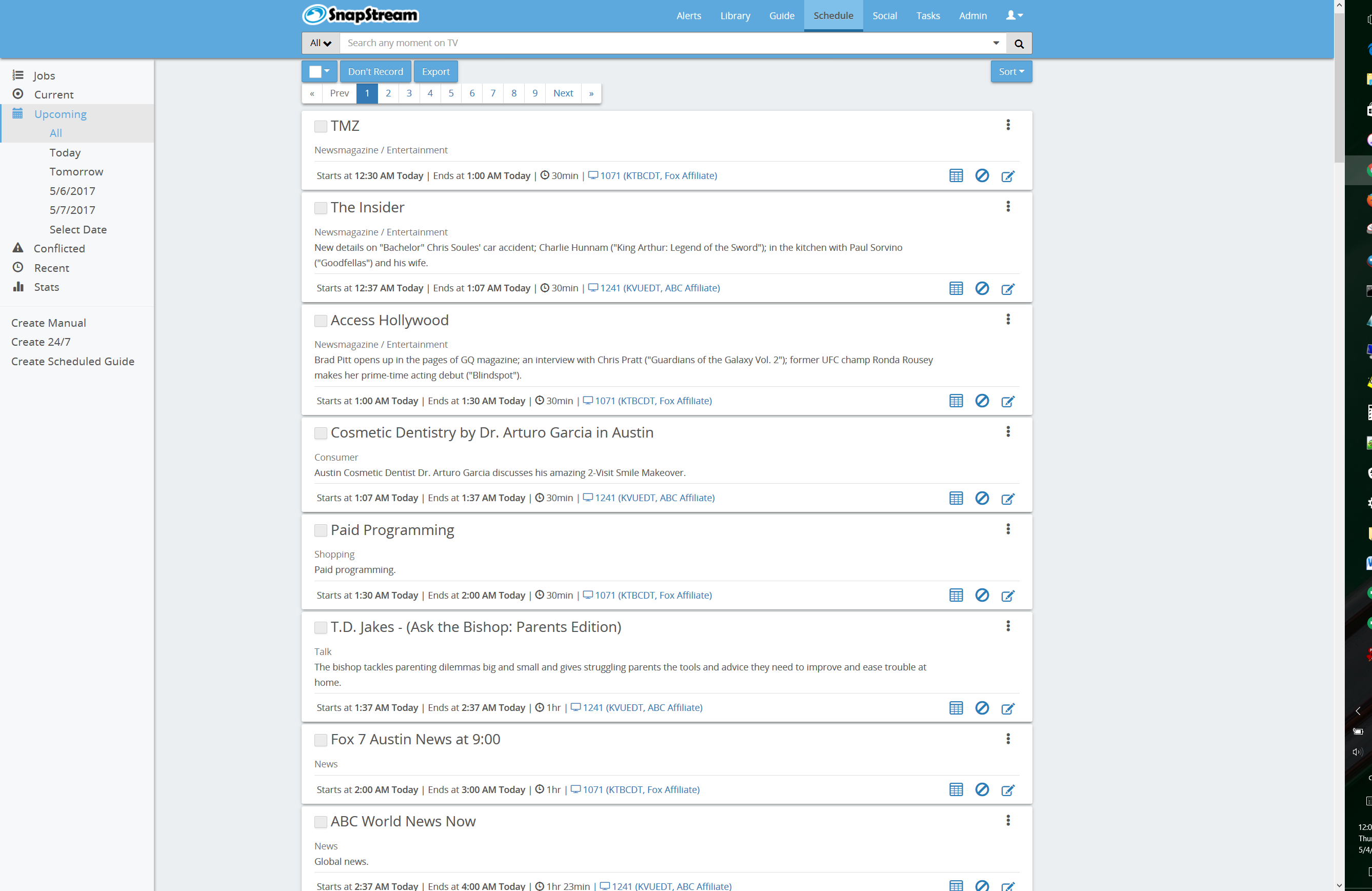
Task: Edit Fox 7 Austin News recording
Action: (x=1008, y=790)
